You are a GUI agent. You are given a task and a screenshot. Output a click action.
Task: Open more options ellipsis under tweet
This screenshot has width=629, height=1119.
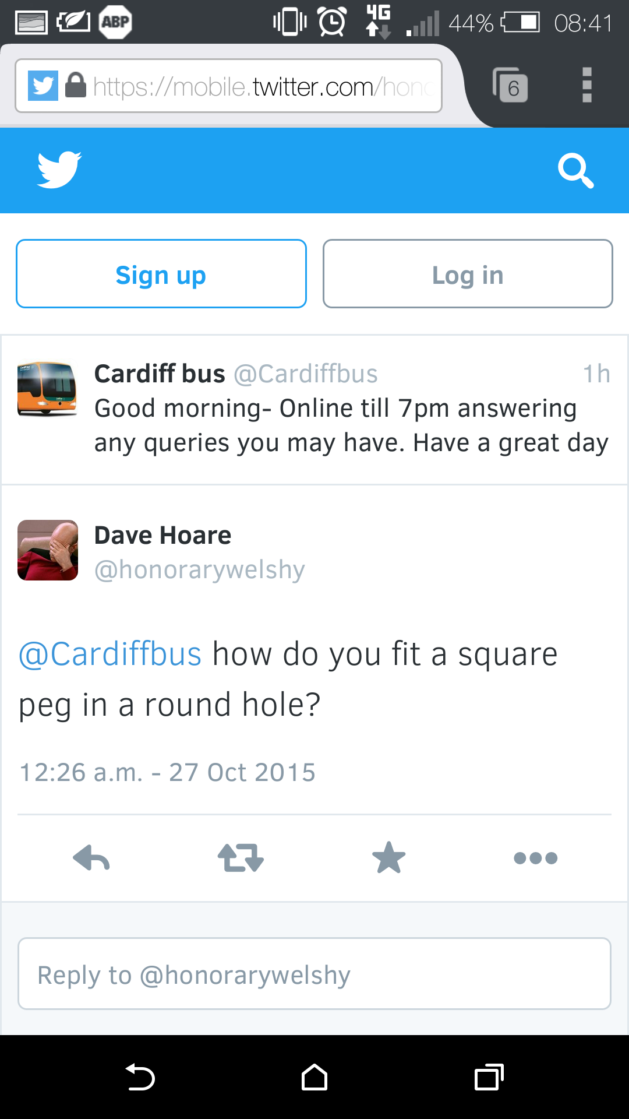(x=536, y=858)
